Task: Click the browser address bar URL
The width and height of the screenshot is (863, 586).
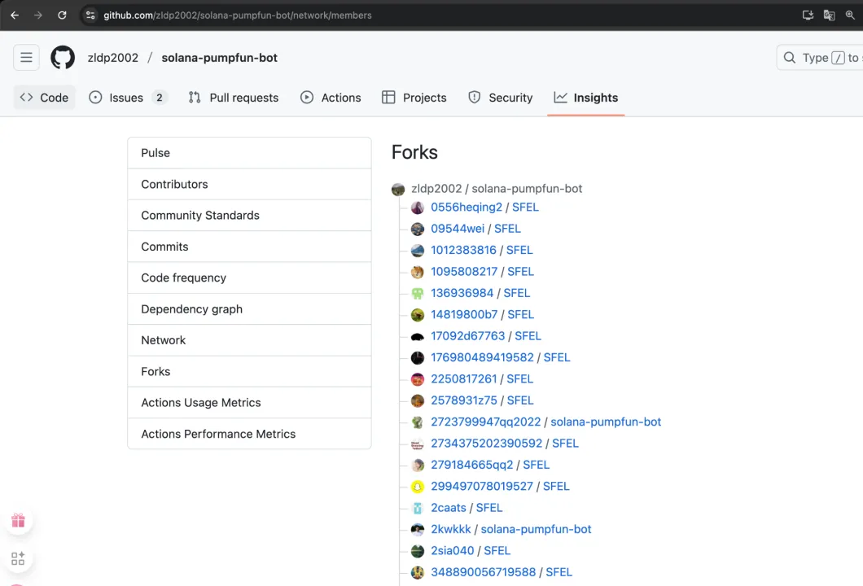Action: coord(238,15)
